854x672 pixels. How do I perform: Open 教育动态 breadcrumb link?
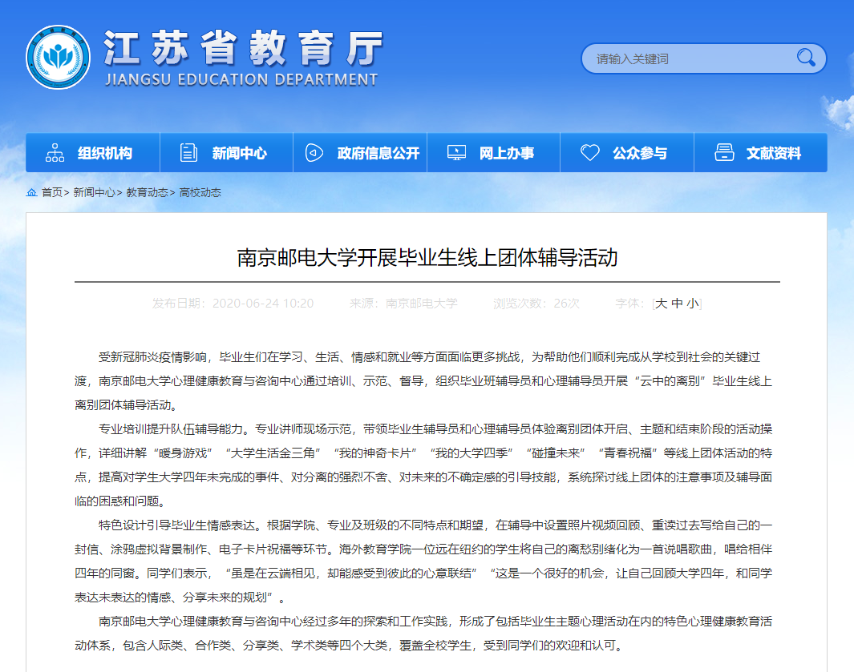[x=147, y=193]
